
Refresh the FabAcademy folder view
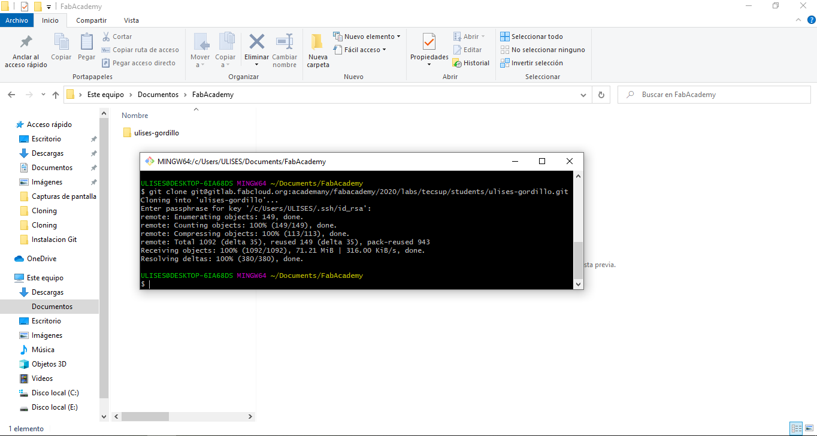pos(601,95)
